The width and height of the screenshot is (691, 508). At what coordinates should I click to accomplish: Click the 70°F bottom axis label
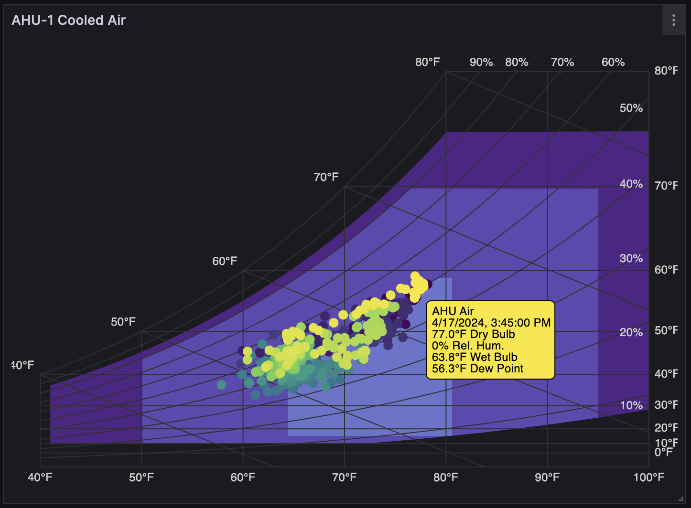(345, 477)
